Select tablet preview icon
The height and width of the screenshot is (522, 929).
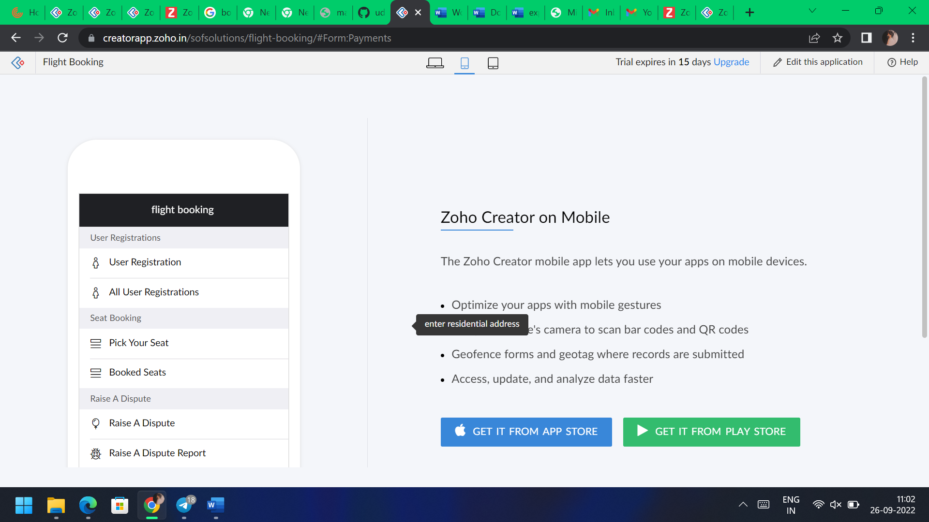(493, 63)
